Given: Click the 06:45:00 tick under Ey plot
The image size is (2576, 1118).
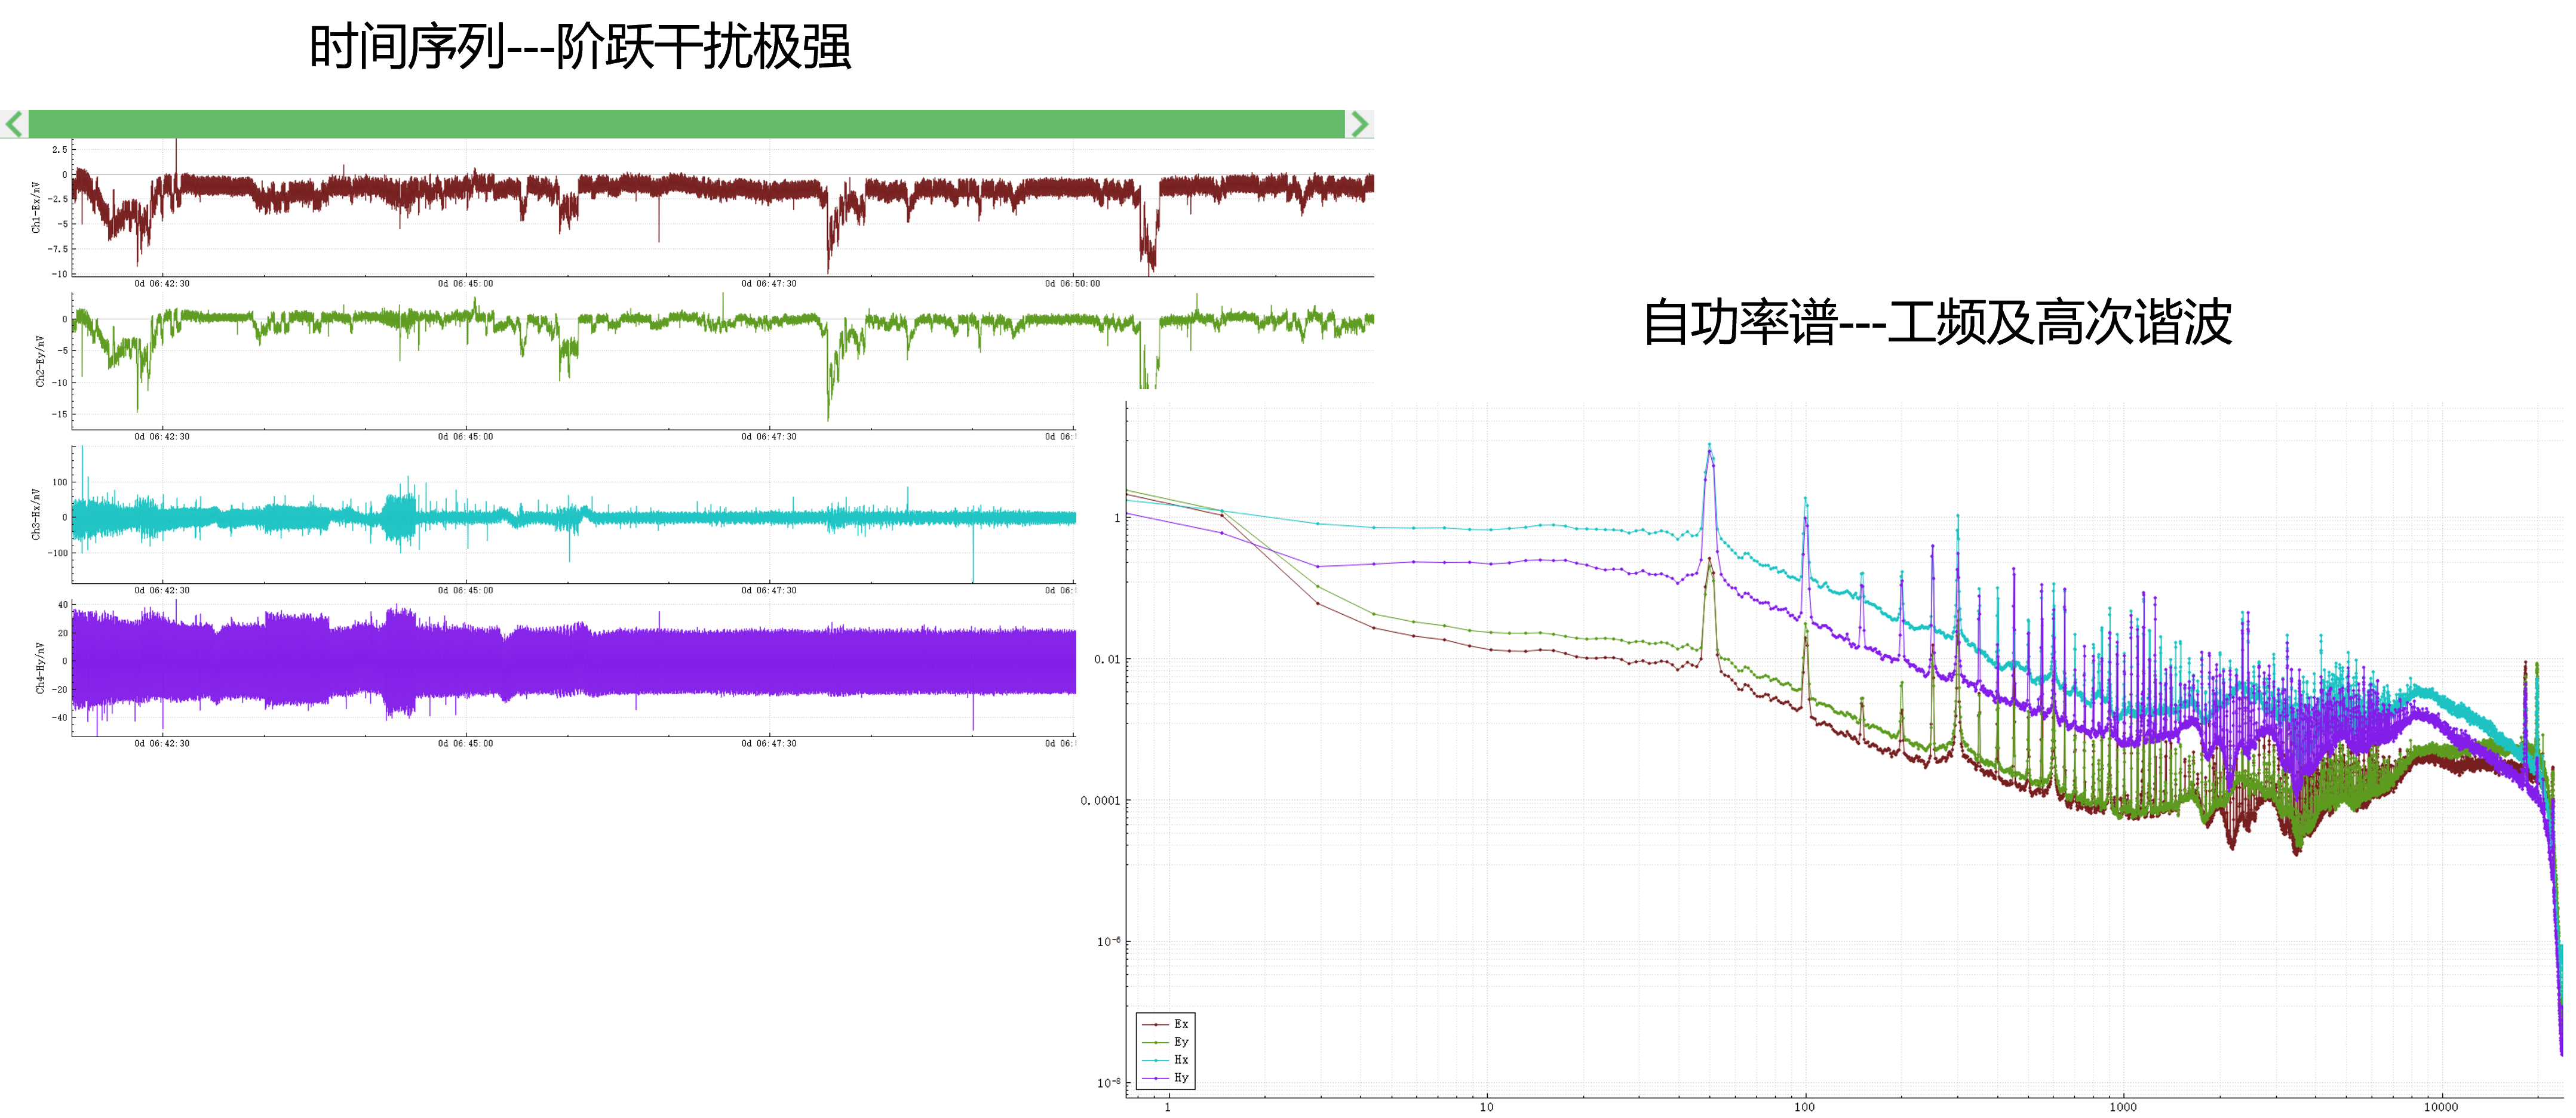Looking at the screenshot, I should (x=465, y=436).
